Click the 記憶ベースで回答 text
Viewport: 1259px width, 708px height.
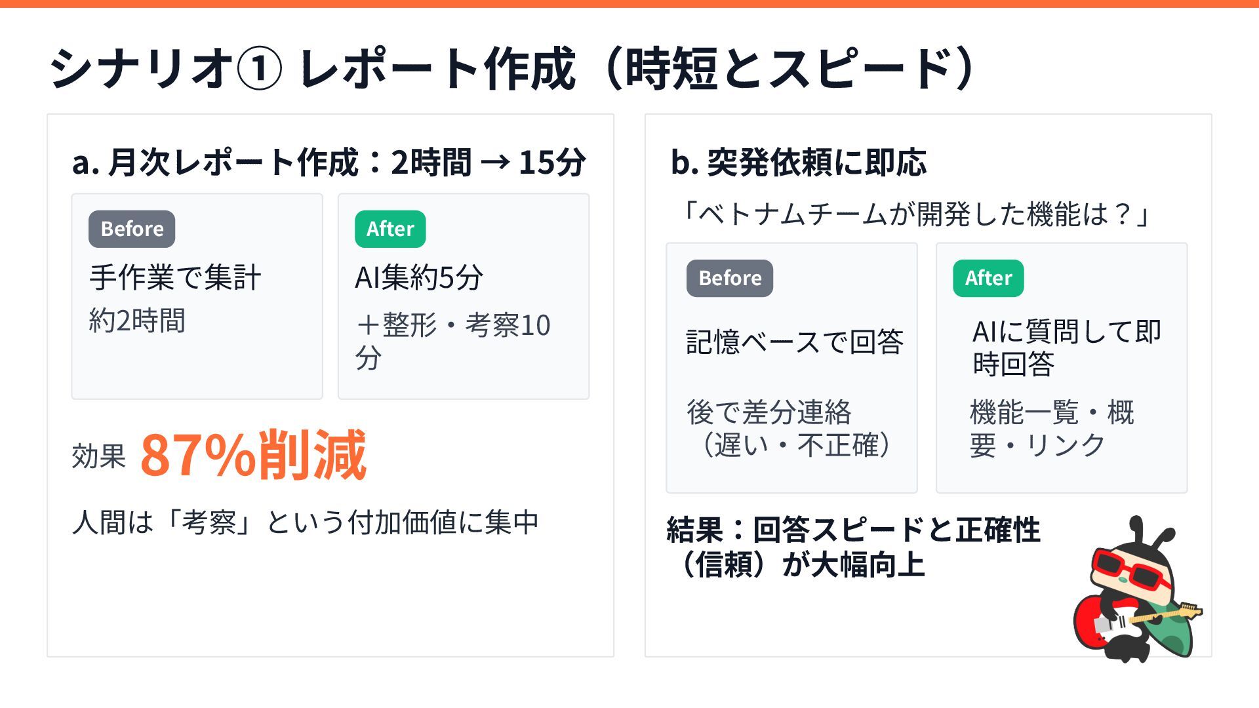(795, 342)
